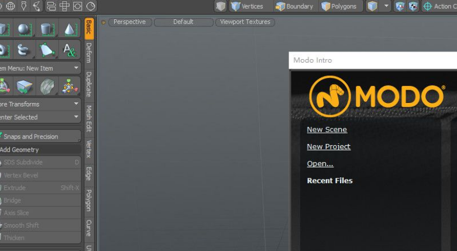
Task: Open the dropdown arrow beside the Polygons cube icon
Action: tap(386, 6)
